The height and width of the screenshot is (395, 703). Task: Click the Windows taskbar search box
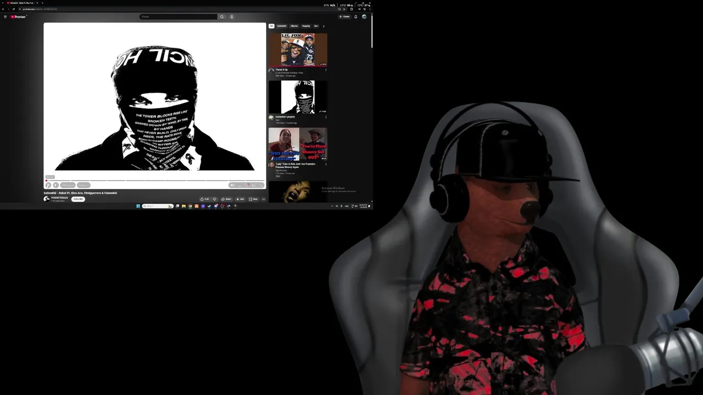(x=158, y=206)
